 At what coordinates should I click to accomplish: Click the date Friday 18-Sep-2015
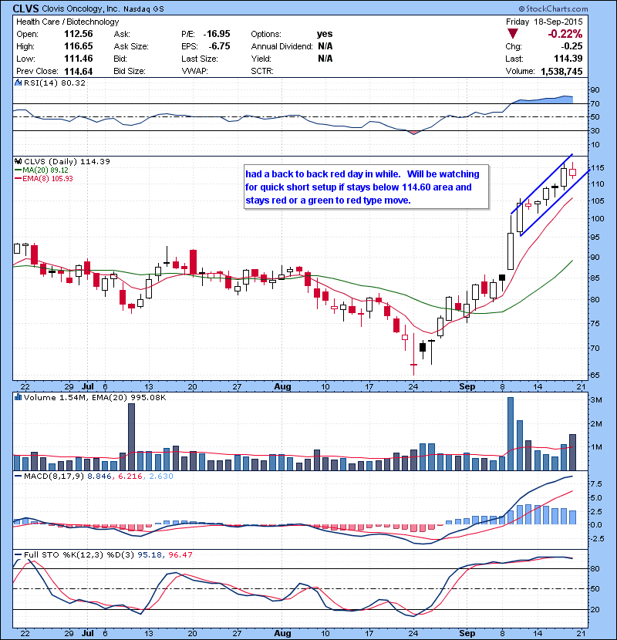pyautogui.click(x=545, y=22)
